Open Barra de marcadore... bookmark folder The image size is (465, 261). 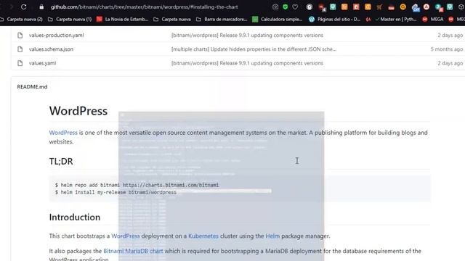pyautogui.click(x=222, y=20)
